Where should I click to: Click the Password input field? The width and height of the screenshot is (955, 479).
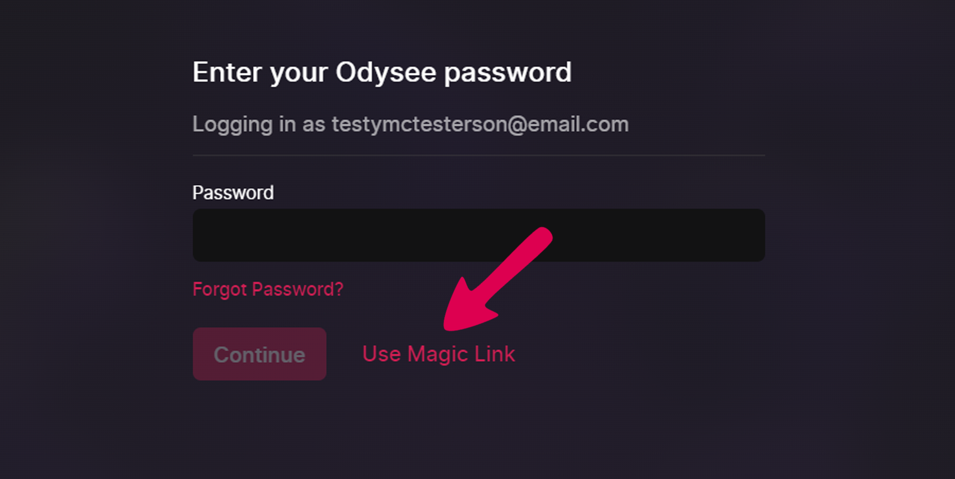479,235
